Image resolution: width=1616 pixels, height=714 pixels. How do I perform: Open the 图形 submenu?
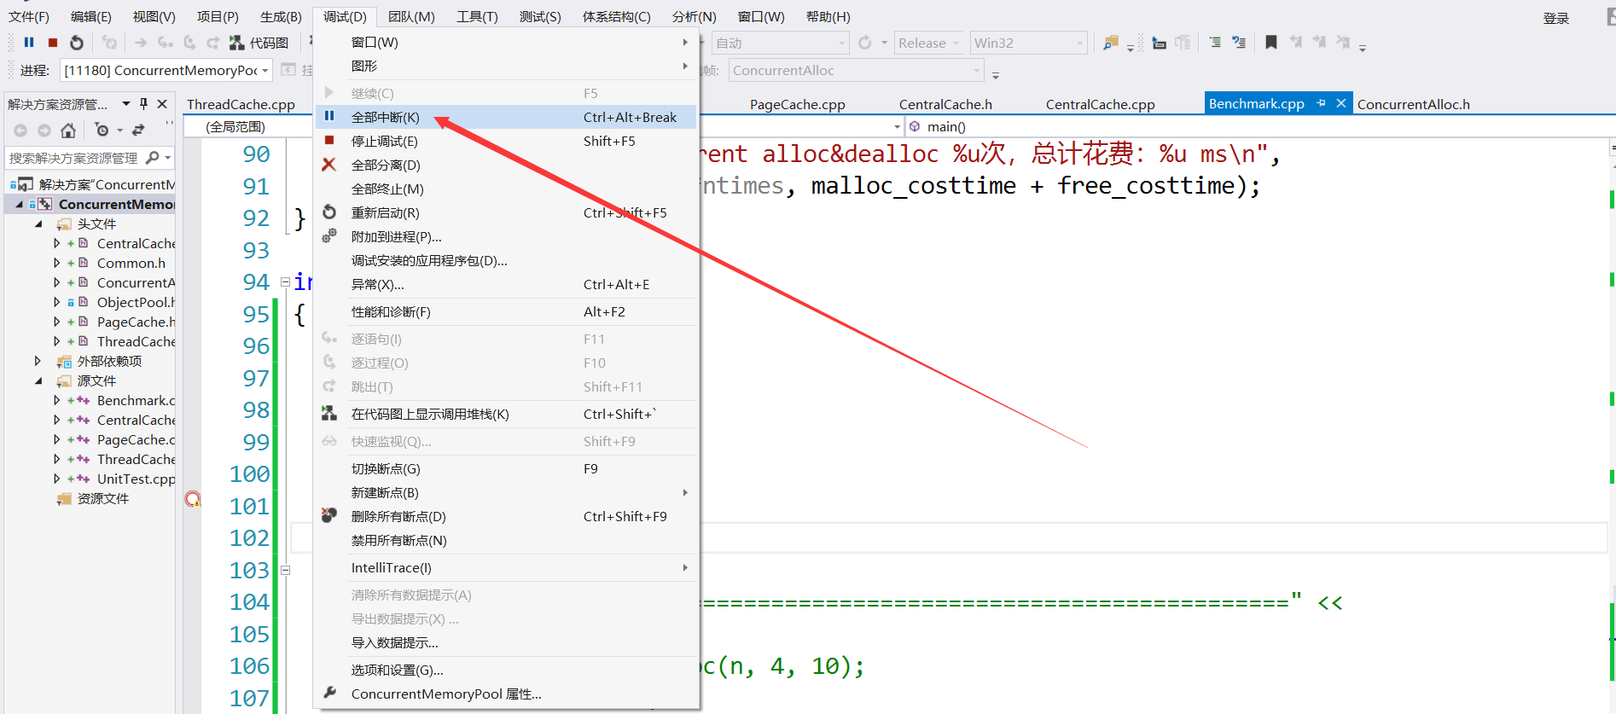(x=507, y=66)
